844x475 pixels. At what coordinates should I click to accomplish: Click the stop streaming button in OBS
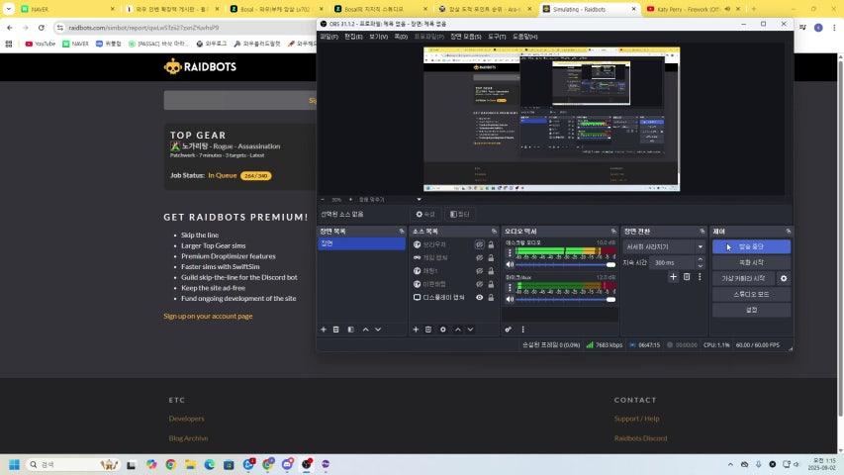tap(751, 246)
